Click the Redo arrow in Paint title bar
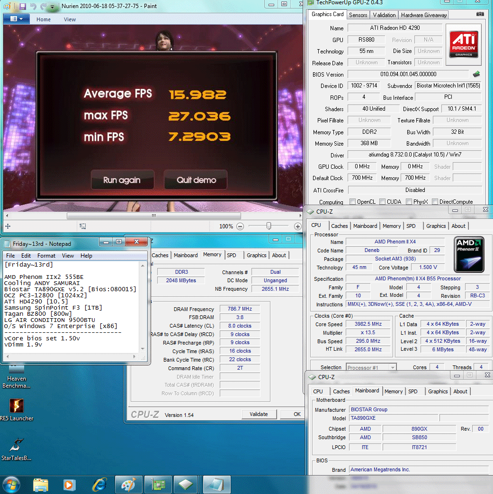 pyautogui.click(x=44, y=6)
